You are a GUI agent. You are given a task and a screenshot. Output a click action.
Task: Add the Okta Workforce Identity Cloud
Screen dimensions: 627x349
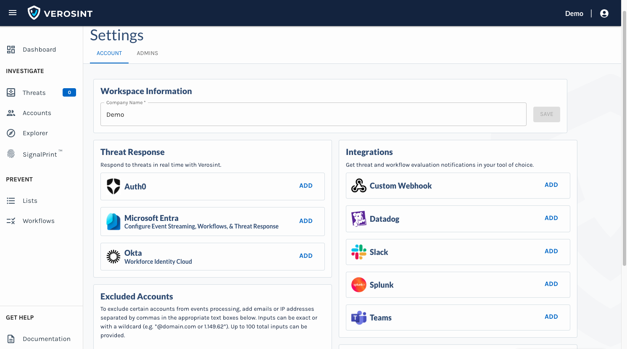306,256
